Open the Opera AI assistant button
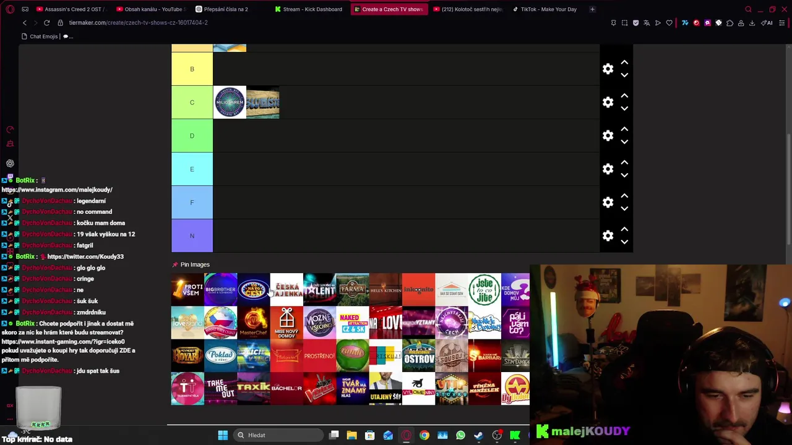This screenshot has width=792, height=445. pyautogui.click(x=767, y=23)
